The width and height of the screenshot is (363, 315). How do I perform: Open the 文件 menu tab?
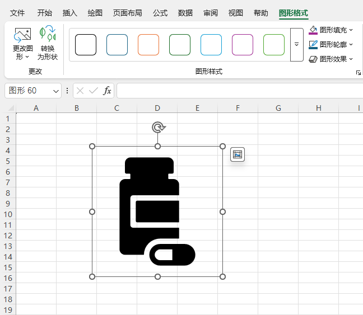click(x=17, y=13)
